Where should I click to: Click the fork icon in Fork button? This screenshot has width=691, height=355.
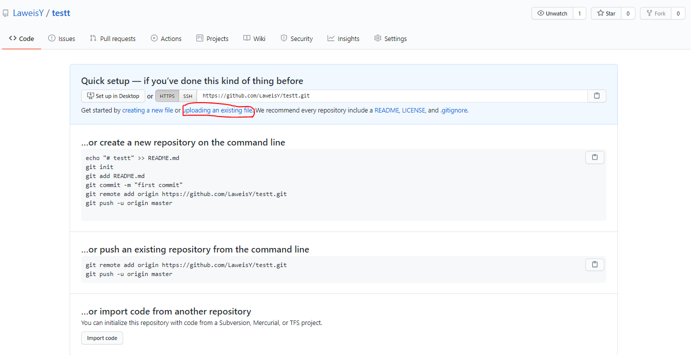[x=649, y=13]
